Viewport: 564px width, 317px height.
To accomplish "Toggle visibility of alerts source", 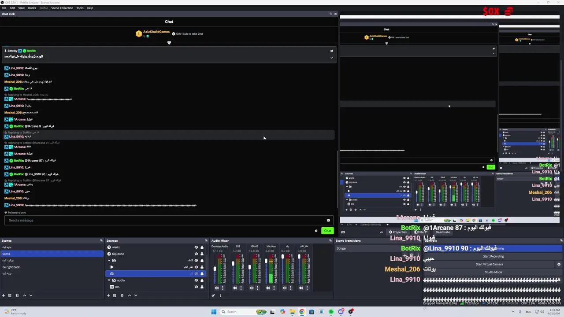I will tap(196, 247).
